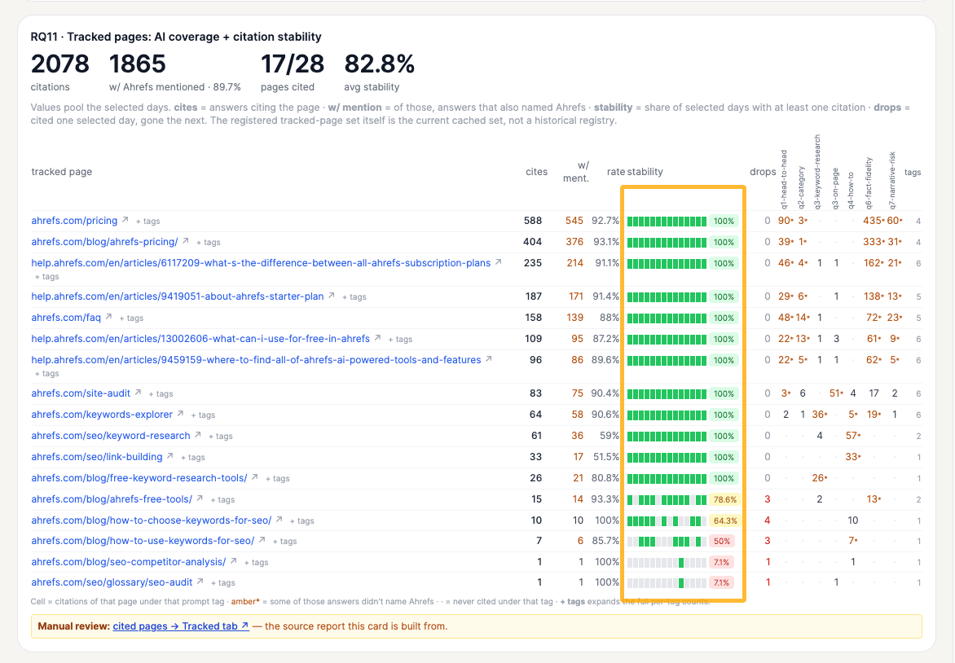The height and width of the screenshot is (663, 955).
Task: Click the 435 q6 cell in pricing row
Action: 874,221
